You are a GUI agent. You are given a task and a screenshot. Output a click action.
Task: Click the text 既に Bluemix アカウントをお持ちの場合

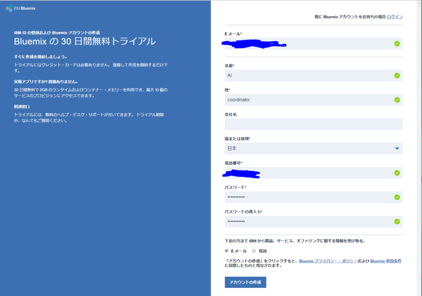[350, 17]
